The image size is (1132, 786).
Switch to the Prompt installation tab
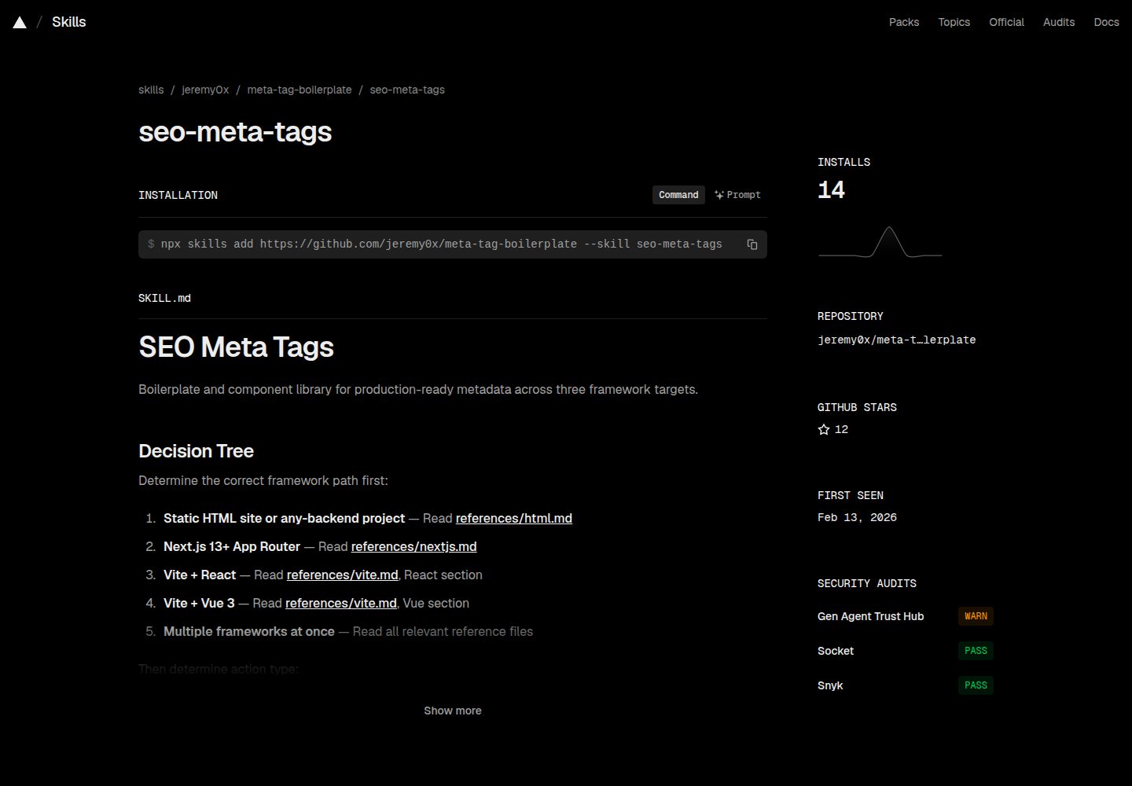point(737,195)
